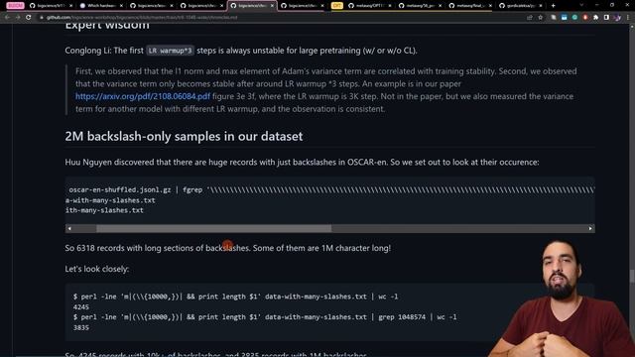Go forward in browser history
Screen dimensions: 635x357
pyautogui.click(x=18, y=18)
